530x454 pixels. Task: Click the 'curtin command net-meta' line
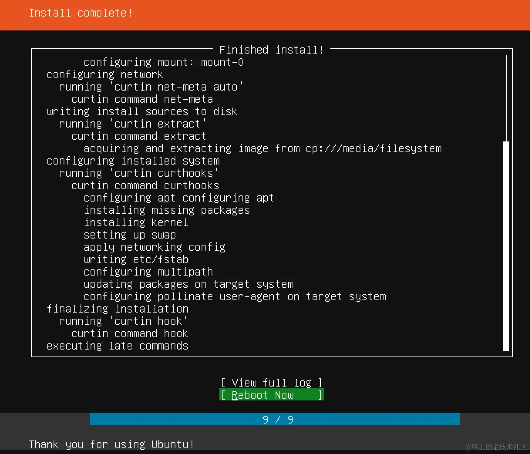click(x=142, y=99)
